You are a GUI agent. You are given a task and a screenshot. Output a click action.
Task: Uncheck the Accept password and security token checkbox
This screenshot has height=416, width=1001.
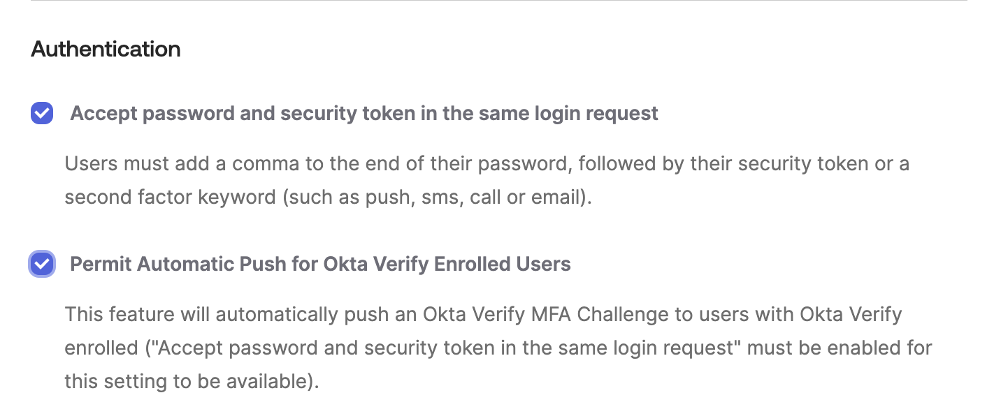[42, 113]
